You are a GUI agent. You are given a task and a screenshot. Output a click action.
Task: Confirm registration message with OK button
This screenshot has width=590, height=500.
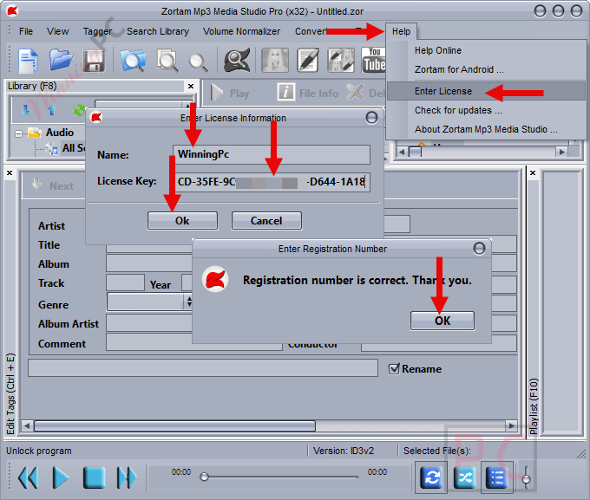(x=442, y=321)
